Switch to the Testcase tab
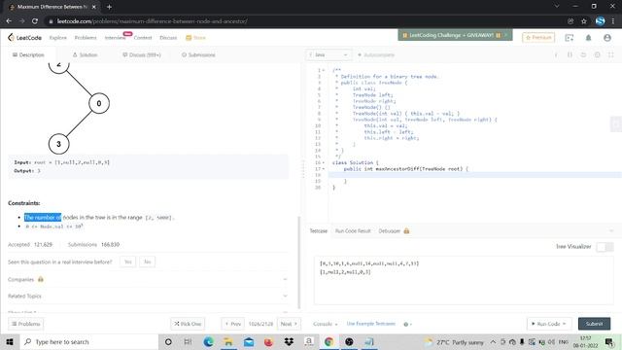The height and width of the screenshot is (350, 622). (318, 231)
